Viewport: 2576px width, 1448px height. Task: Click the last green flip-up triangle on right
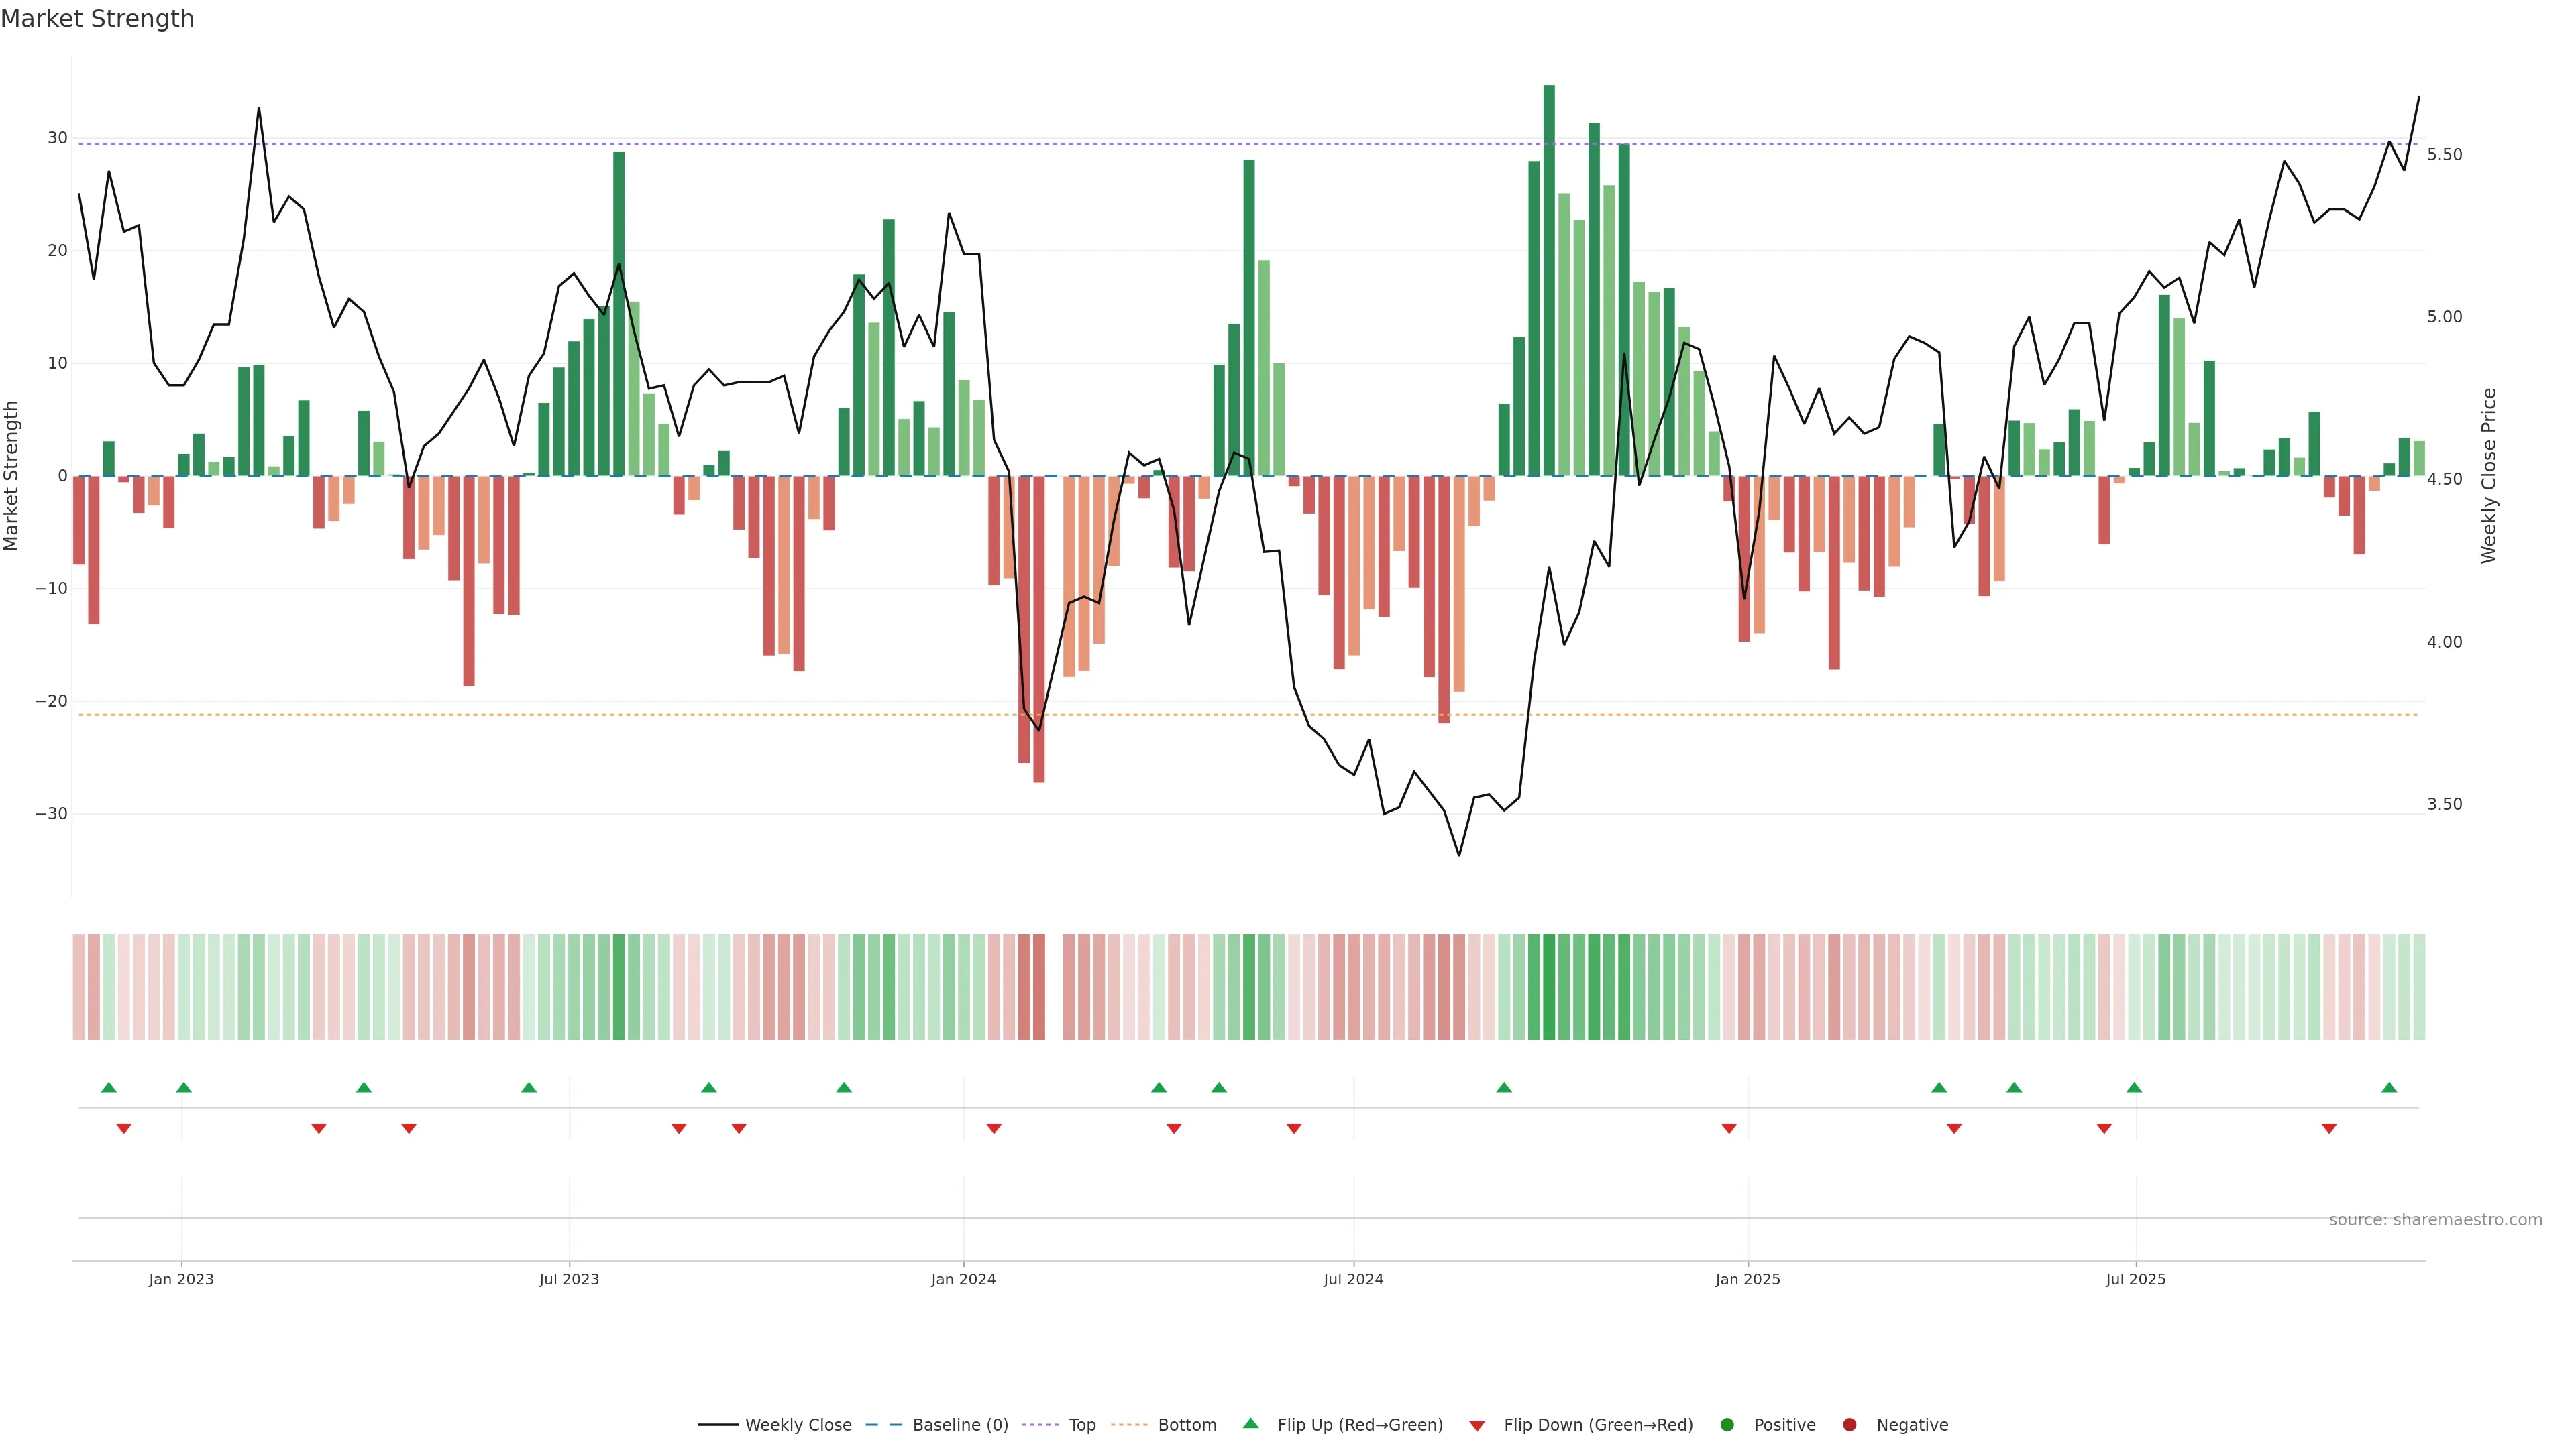pos(2389,1087)
